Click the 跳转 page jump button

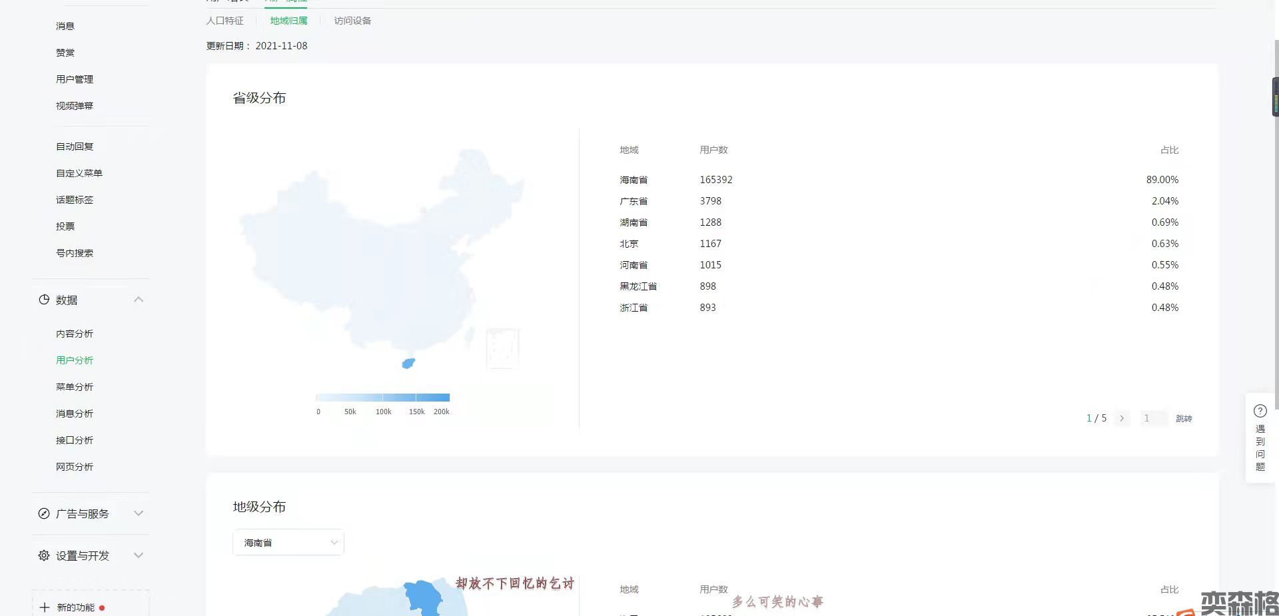(1184, 418)
